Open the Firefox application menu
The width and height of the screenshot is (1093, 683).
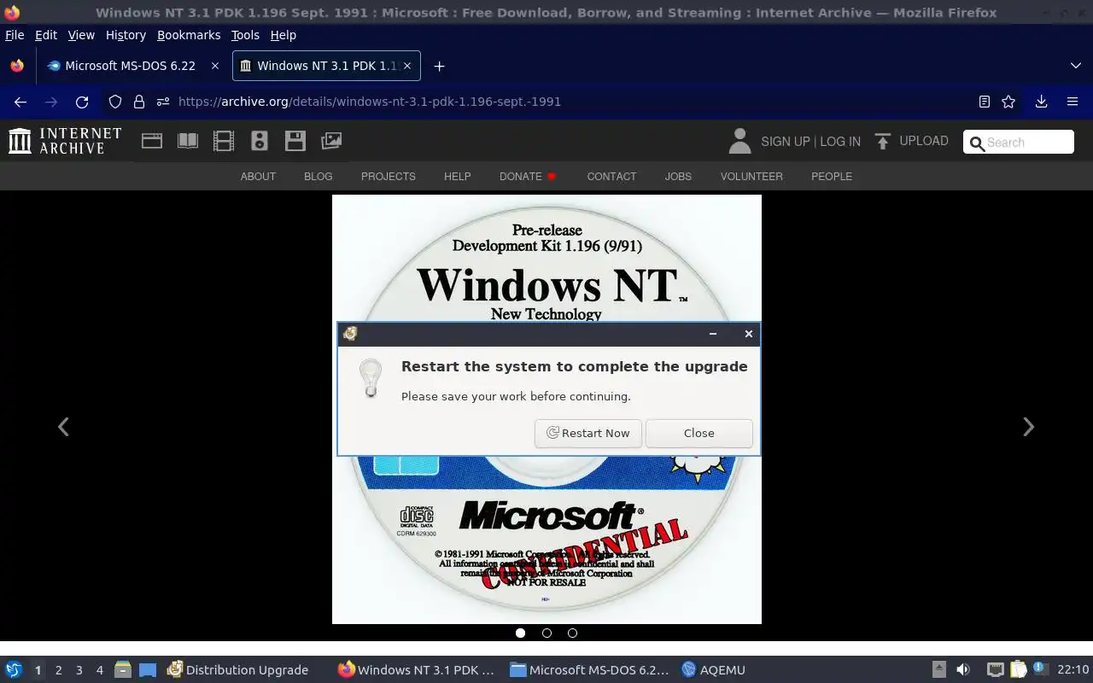1073,102
